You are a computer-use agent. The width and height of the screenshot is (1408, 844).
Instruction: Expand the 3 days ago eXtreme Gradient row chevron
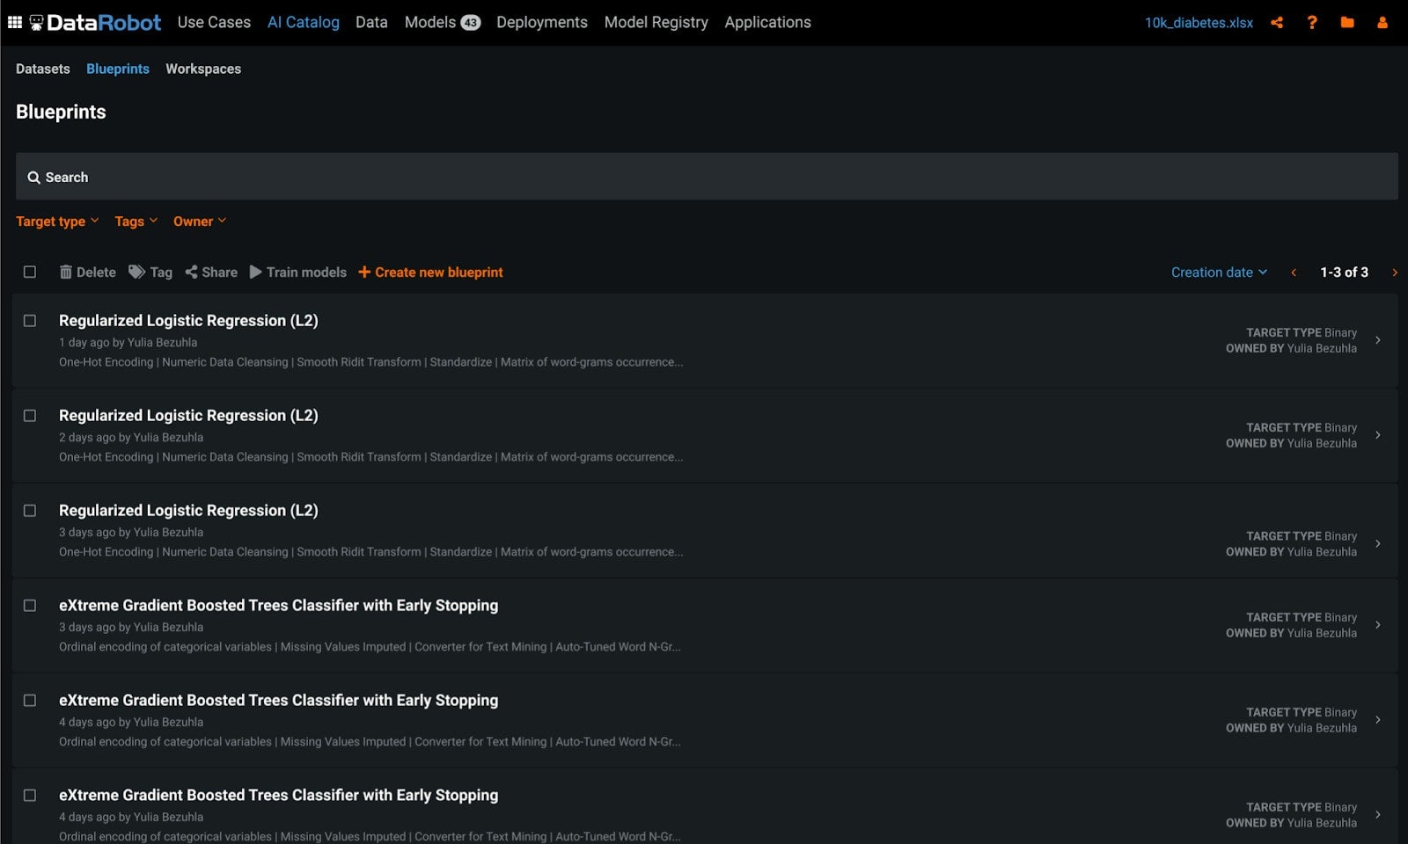(x=1378, y=625)
